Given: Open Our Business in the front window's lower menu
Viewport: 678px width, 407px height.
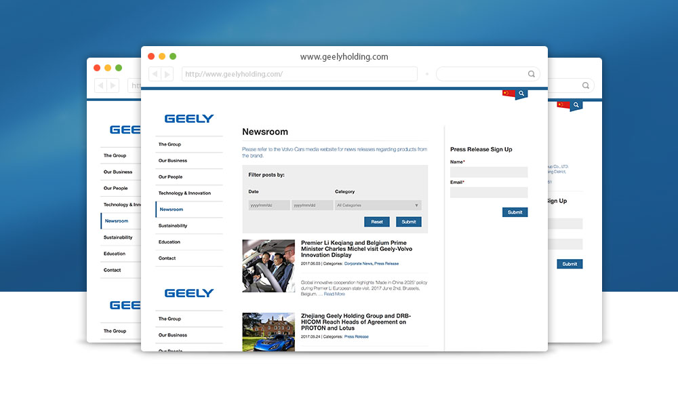Looking at the screenshot, I should [172, 335].
